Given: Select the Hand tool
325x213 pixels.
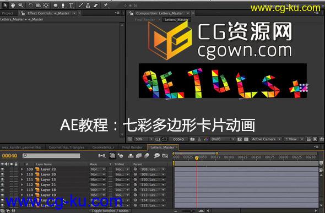Looking at the screenshot, I should tap(13, 5).
